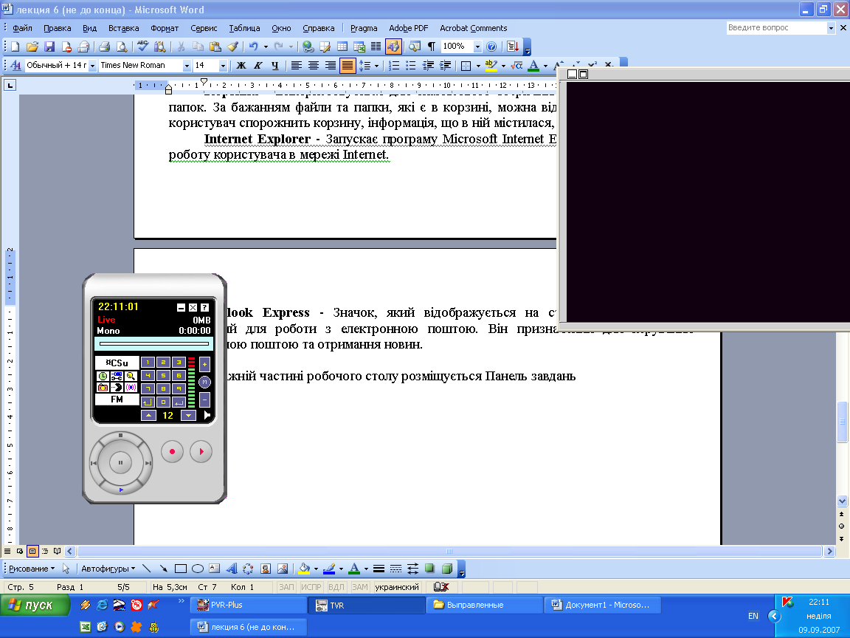Toggle Underline (Ч) formatting

(x=274, y=66)
